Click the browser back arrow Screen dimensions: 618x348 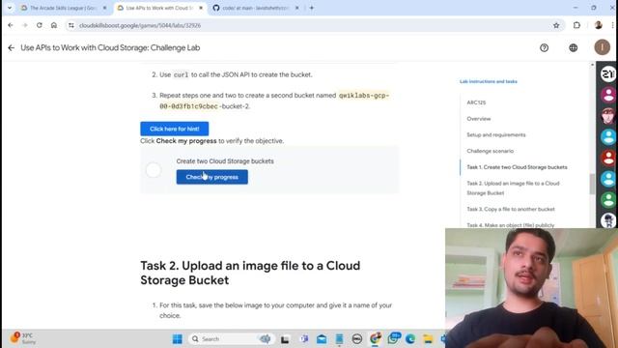(11, 25)
